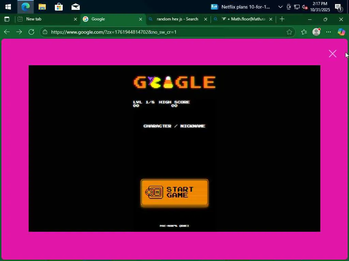This screenshot has width=349, height=261.
Task: Click the Pac-Man Google doodle logo
Action: pos(174,82)
